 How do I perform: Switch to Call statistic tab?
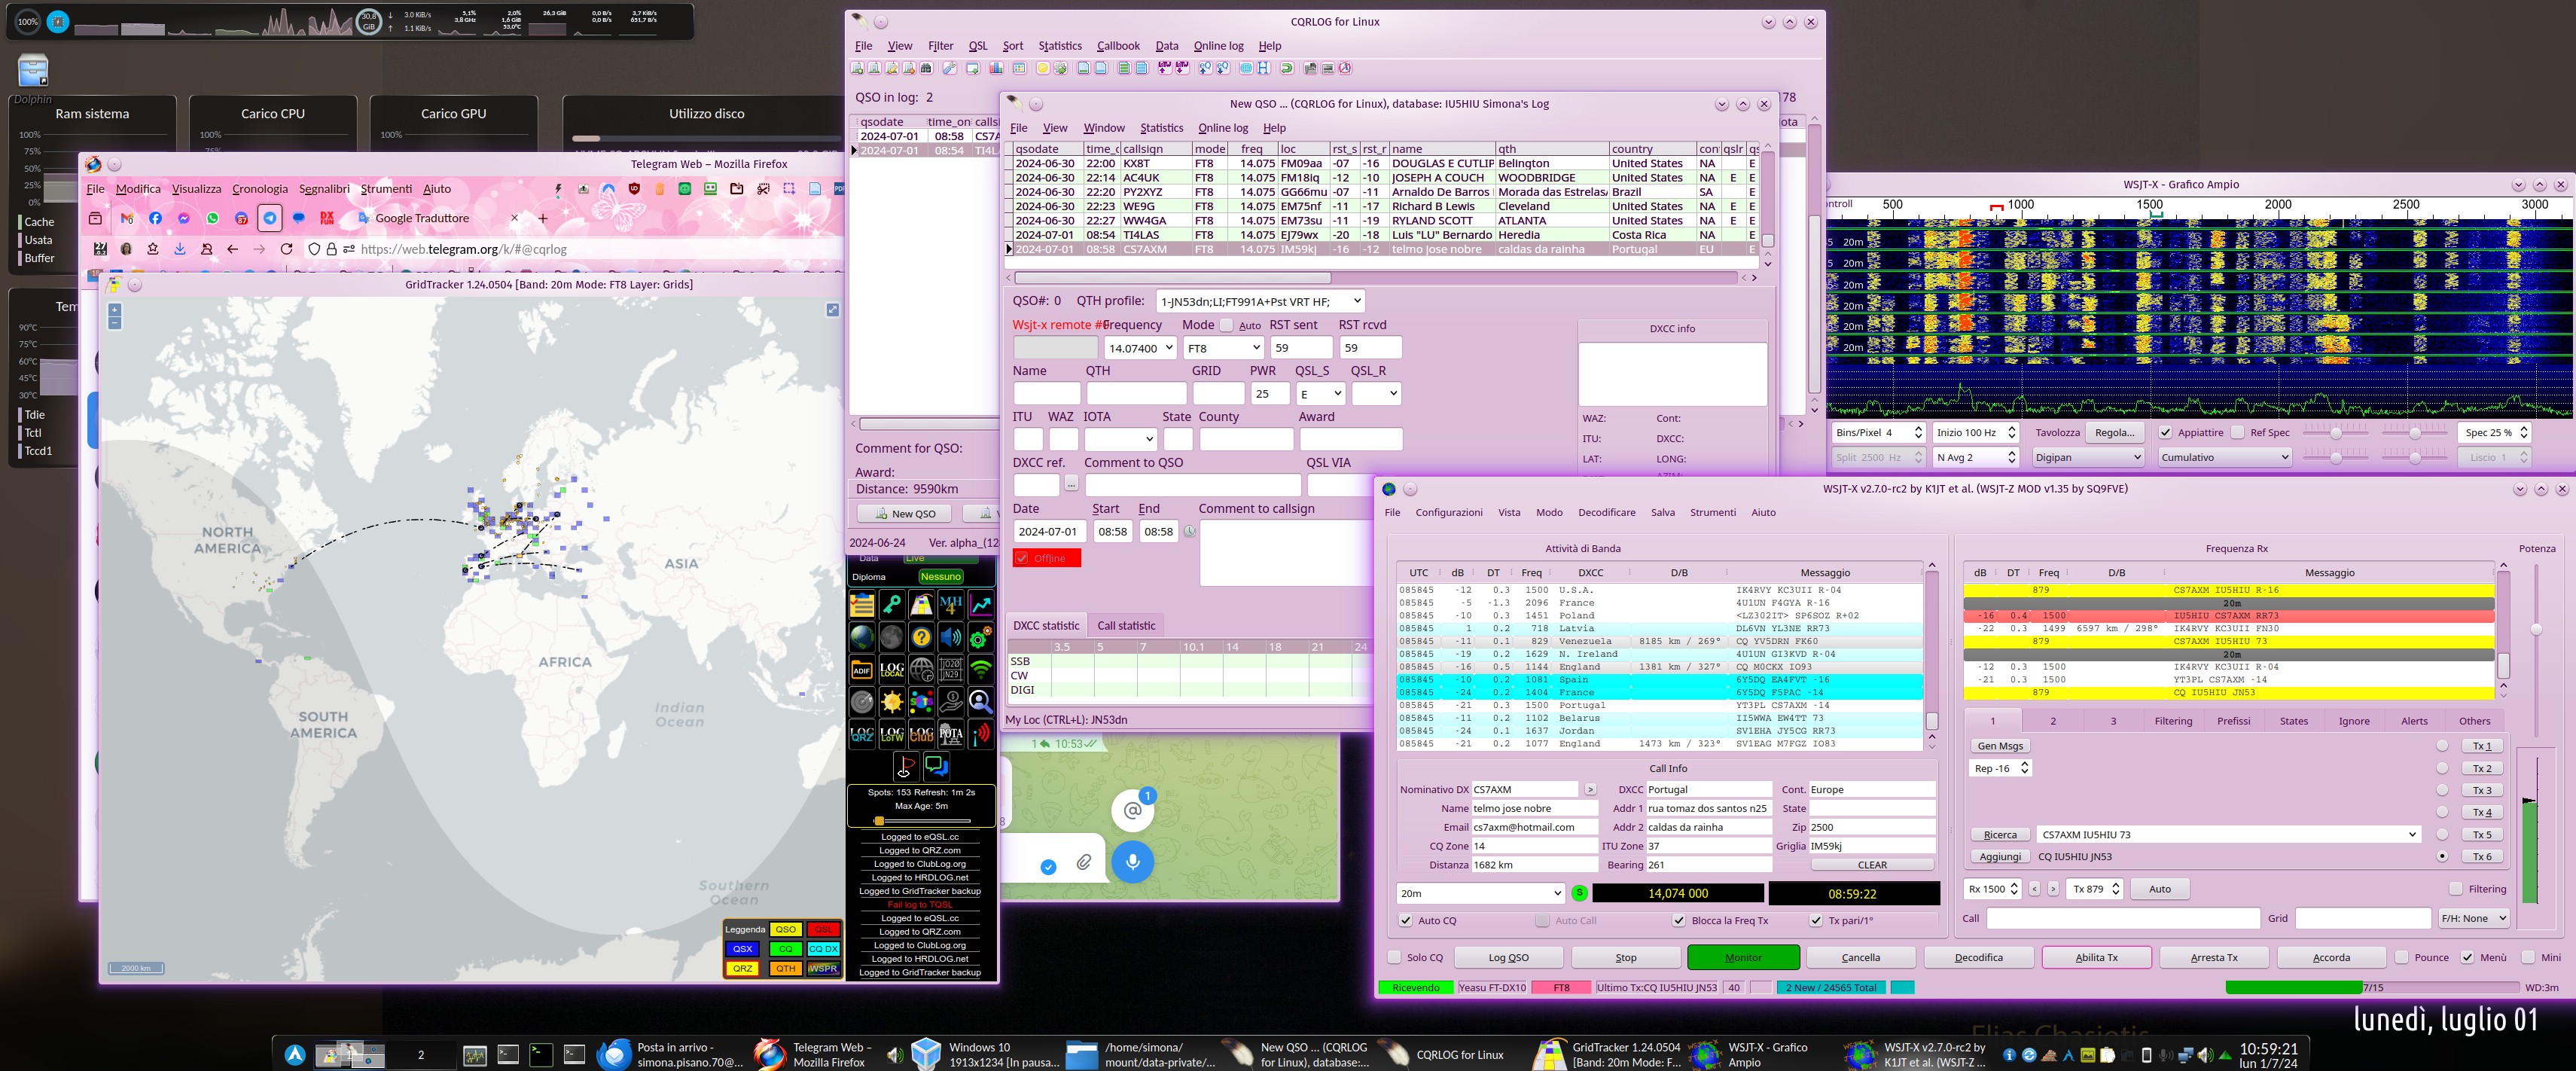(1126, 625)
